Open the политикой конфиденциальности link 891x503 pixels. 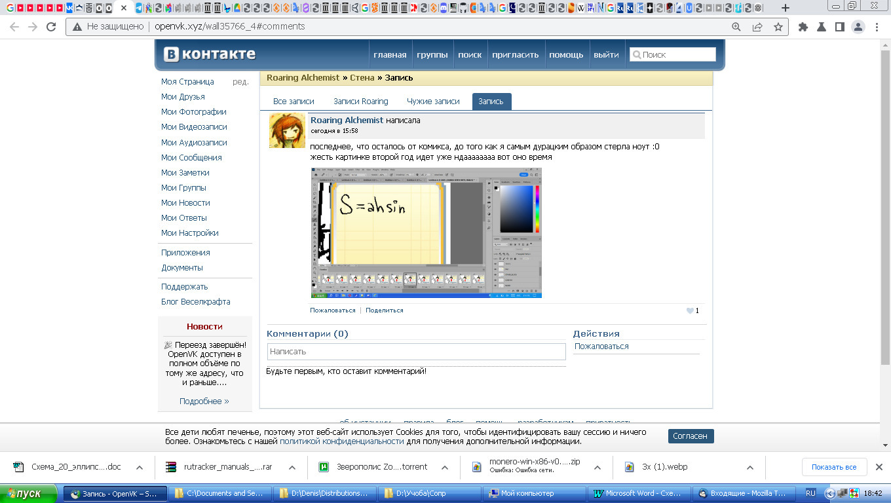342,441
